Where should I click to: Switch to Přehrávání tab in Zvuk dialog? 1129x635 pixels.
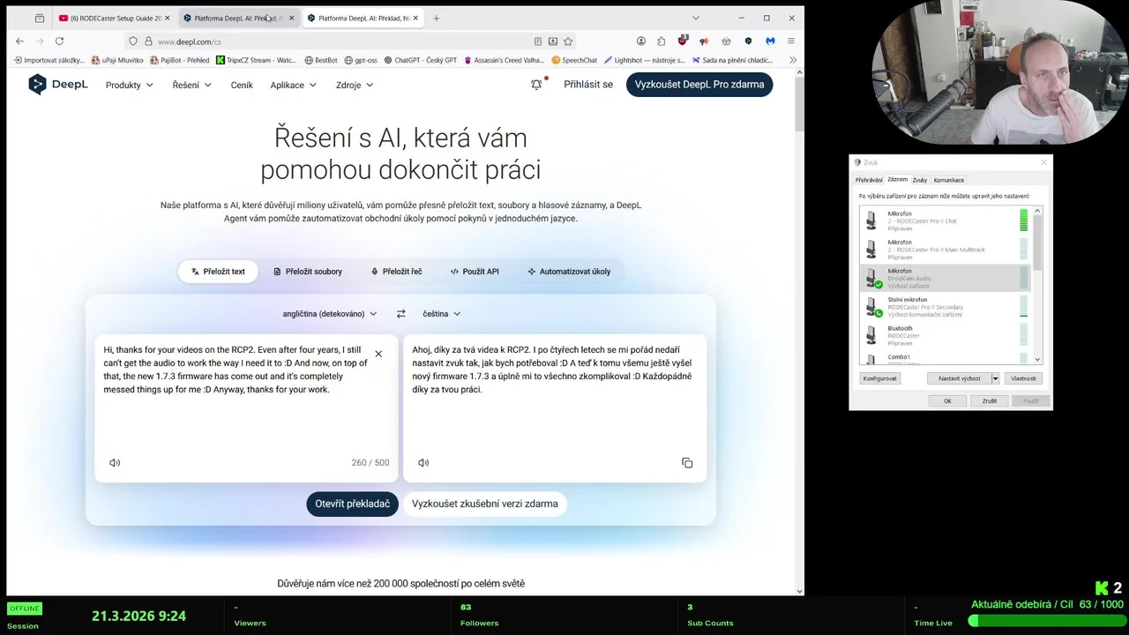pyautogui.click(x=869, y=180)
